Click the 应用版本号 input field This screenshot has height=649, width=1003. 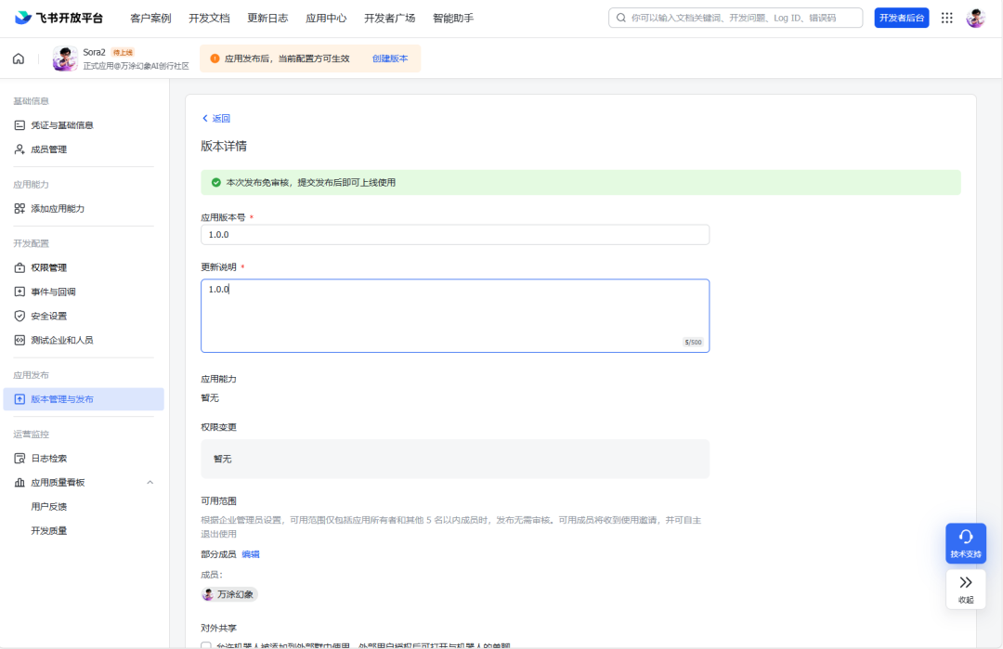pyautogui.click(x=455, y=235)
